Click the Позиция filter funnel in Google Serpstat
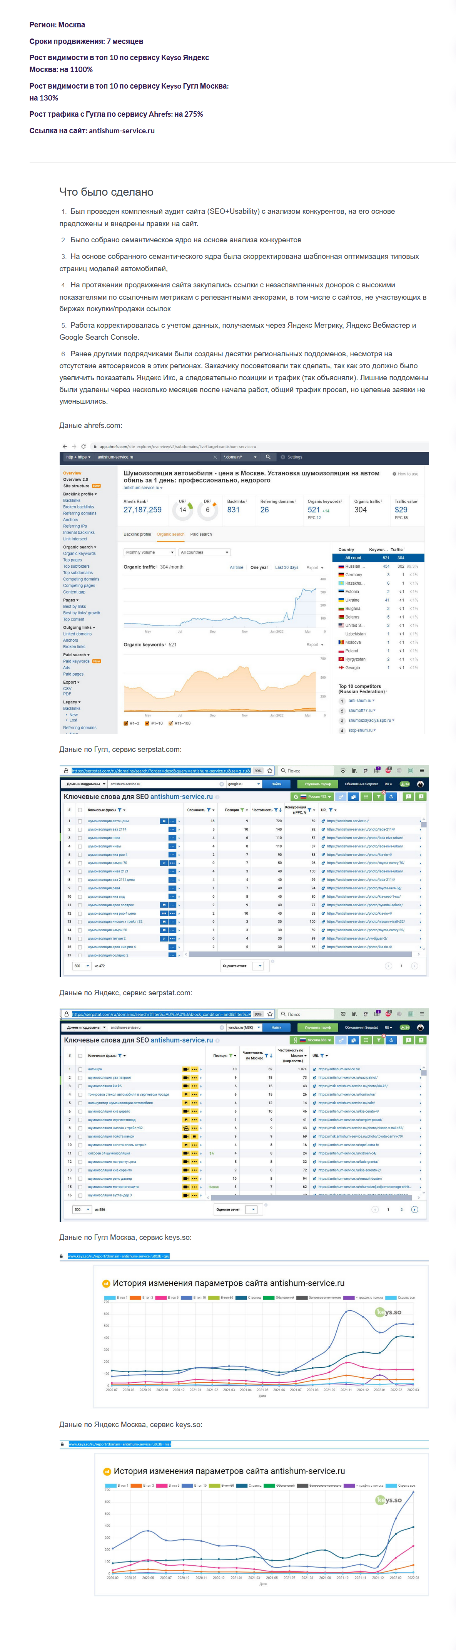This screenshot has height=1650, width=456. click(x=242, y=810)
